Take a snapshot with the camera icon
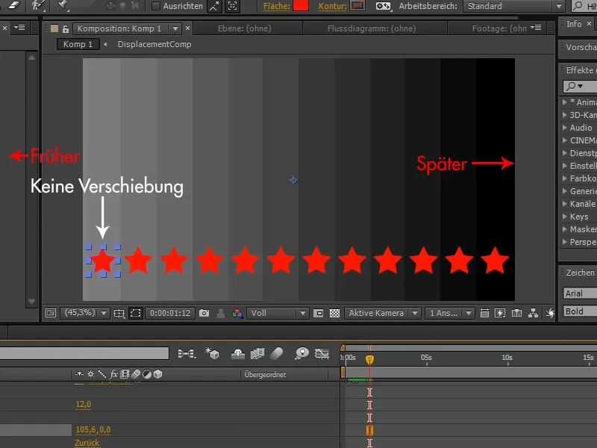597x448 pixels. click(x=204, y=313)
